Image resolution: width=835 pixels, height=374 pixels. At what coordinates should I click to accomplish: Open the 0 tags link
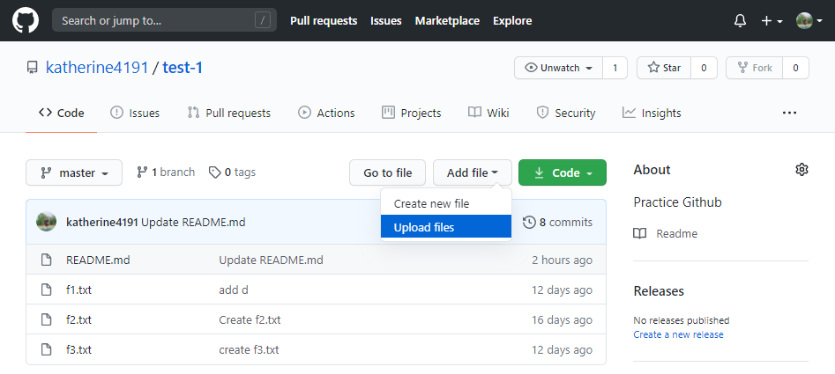232,172
